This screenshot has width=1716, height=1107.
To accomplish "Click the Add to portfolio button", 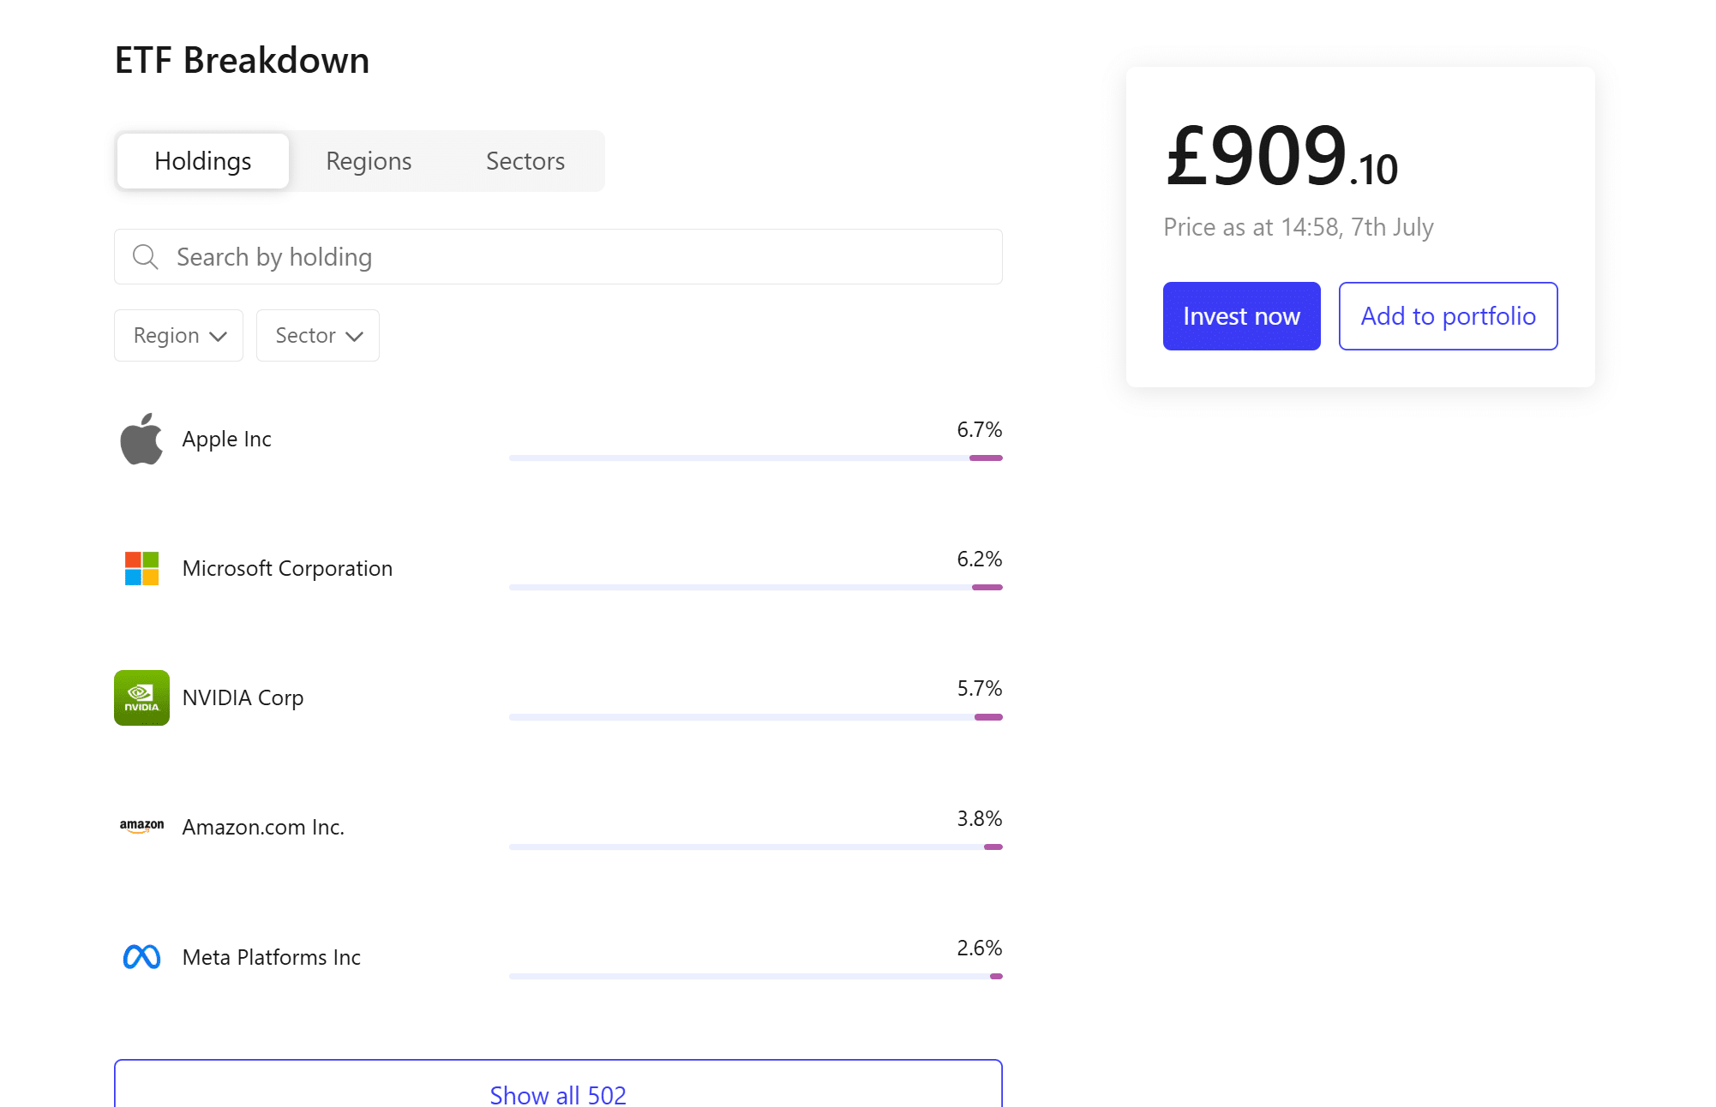I will pyautogui.click(x=1448, y=316).
